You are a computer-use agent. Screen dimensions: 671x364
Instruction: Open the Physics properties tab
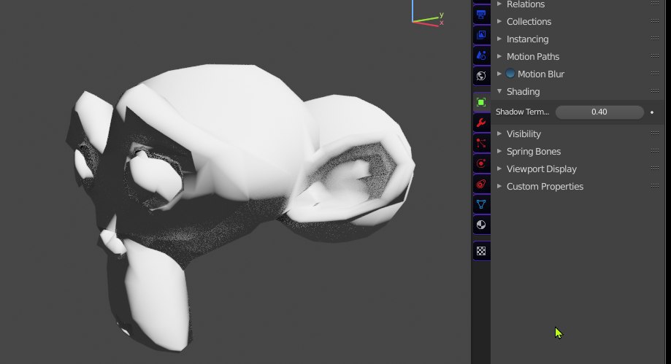[481, 164]
